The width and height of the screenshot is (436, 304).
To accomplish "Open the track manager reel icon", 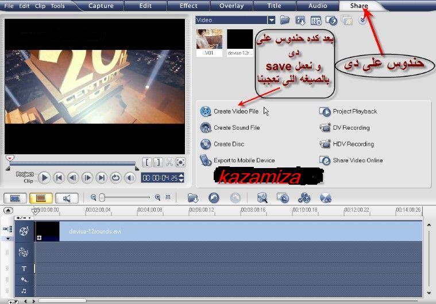I will (304, 198).
